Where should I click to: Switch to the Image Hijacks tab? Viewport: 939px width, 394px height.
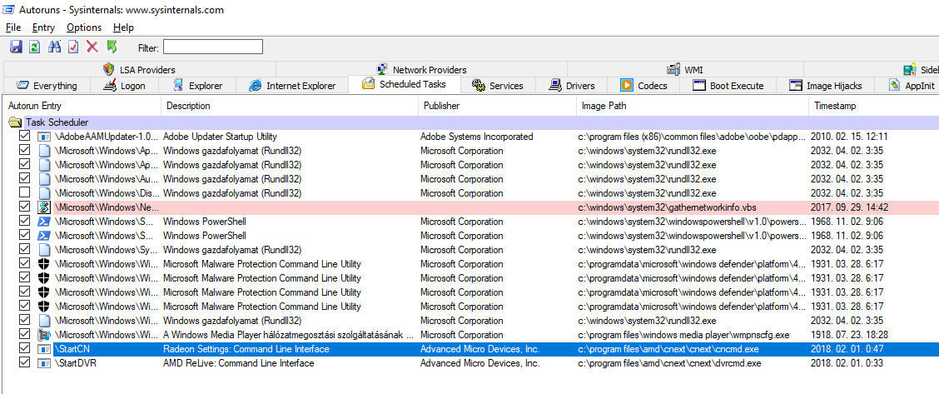tap(825, 86)
